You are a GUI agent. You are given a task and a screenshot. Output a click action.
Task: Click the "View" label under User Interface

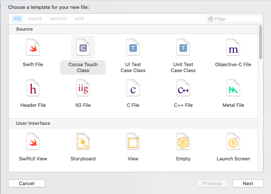point(133,159)
